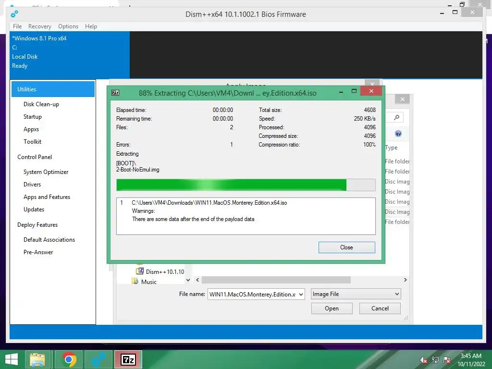Select the Deploy Features category

coord(37,225)
